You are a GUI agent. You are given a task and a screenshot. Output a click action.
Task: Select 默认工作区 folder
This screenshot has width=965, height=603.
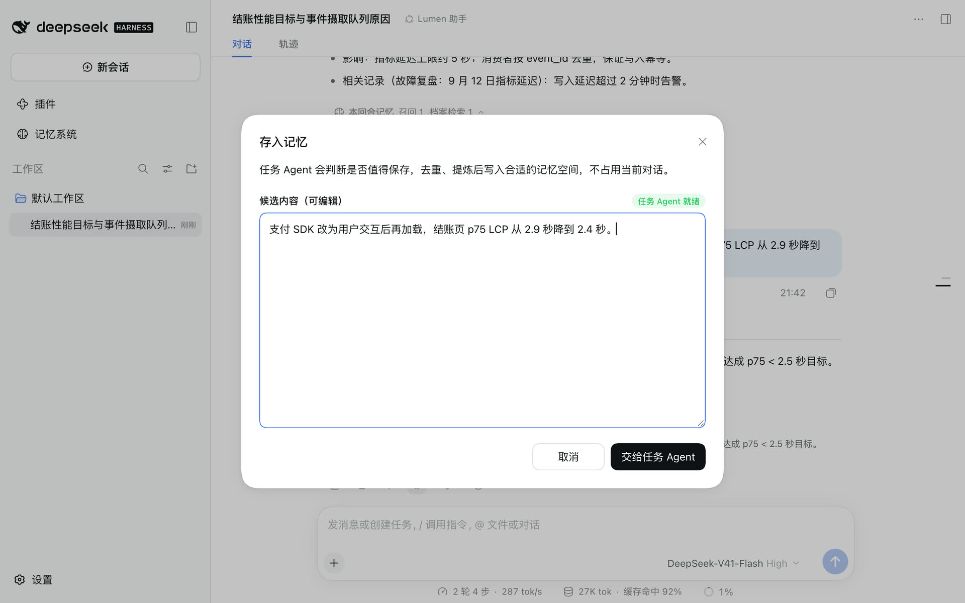pyautogui.click(x=50, y=198)
